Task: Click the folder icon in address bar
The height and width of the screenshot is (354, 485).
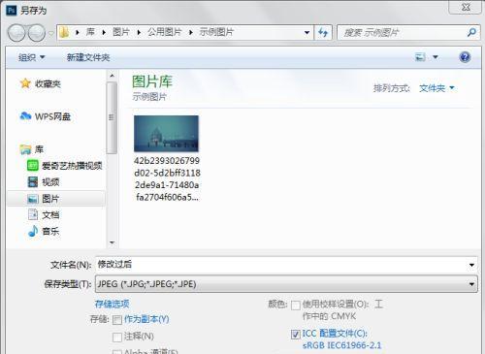Action: [64, 32]
